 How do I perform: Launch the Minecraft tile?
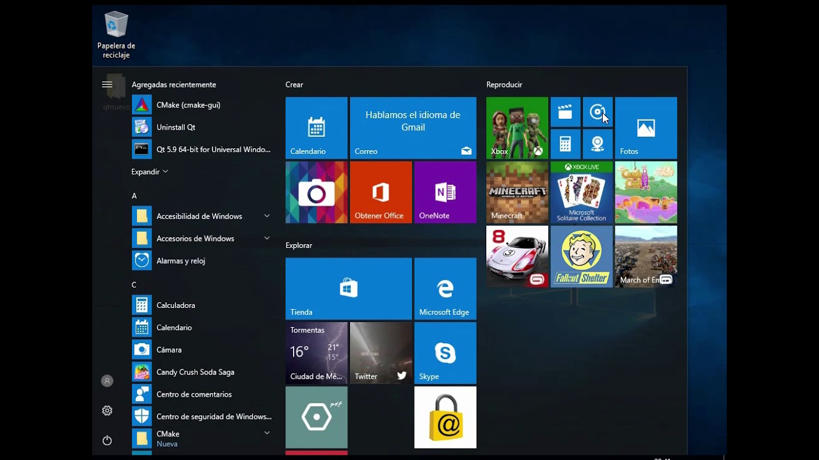point(517,192)
